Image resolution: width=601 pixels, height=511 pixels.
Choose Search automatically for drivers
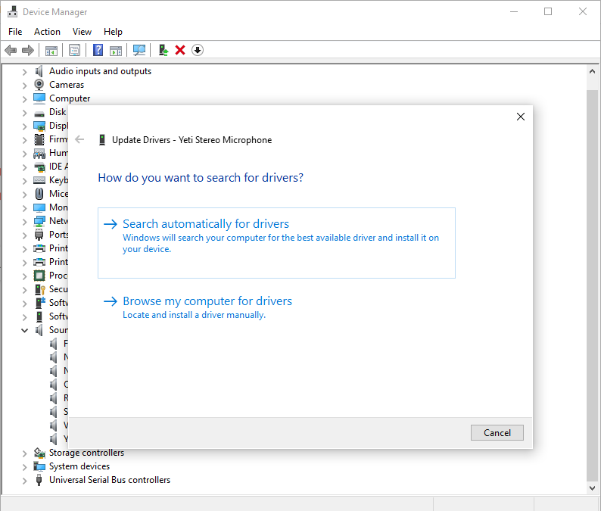click(206, 224)
